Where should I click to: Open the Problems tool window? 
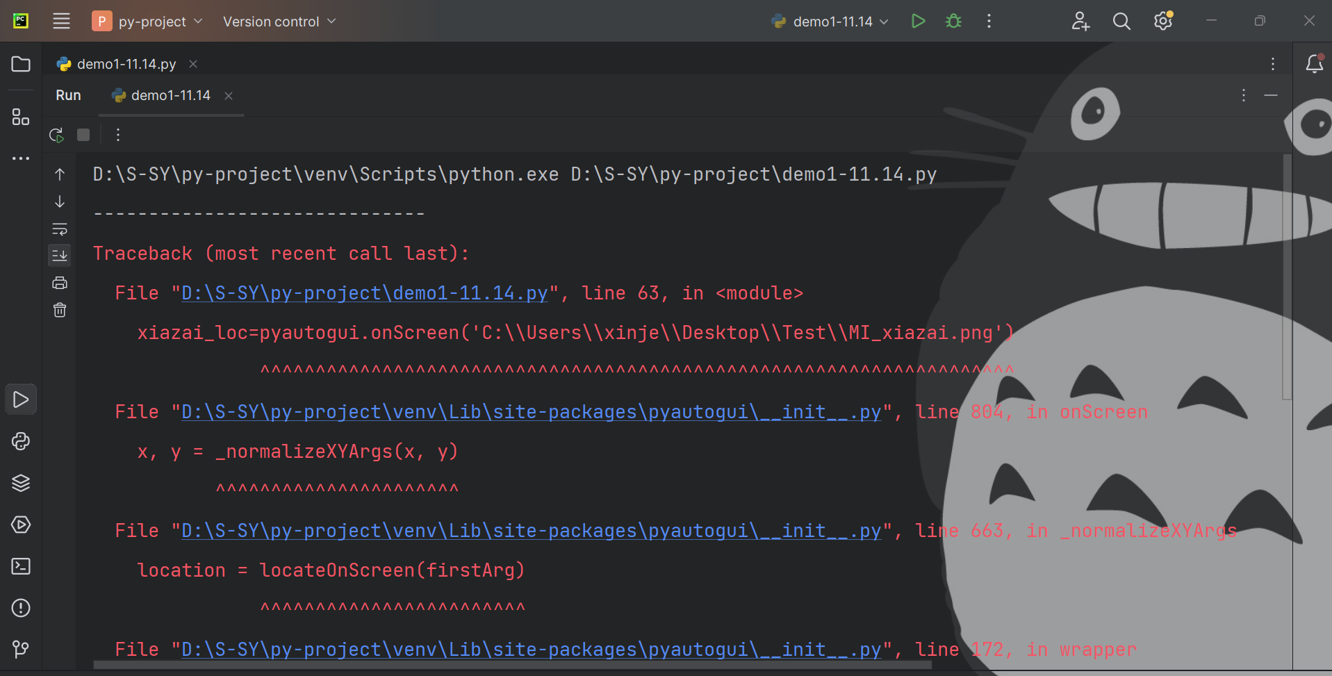pyautogui.click(x=21, y=608)
